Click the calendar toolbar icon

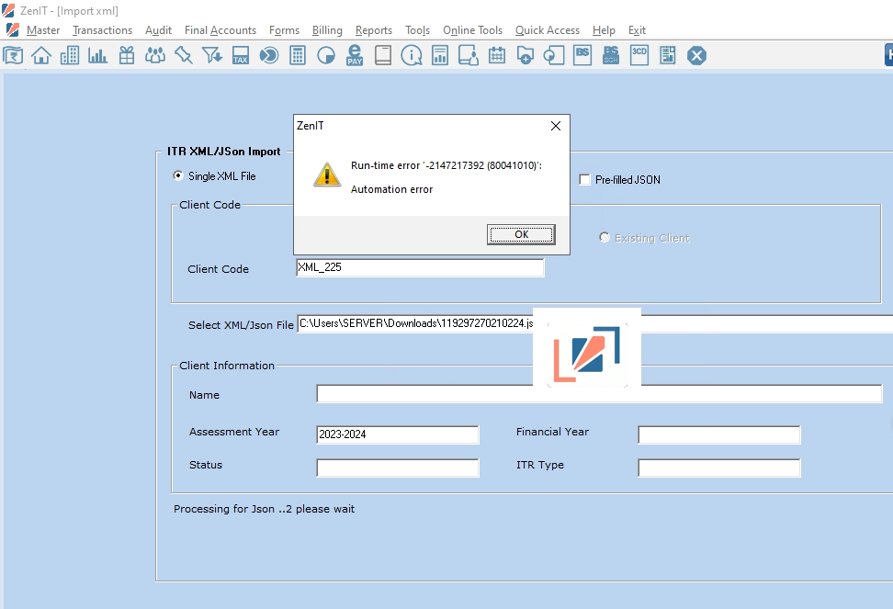497,55
